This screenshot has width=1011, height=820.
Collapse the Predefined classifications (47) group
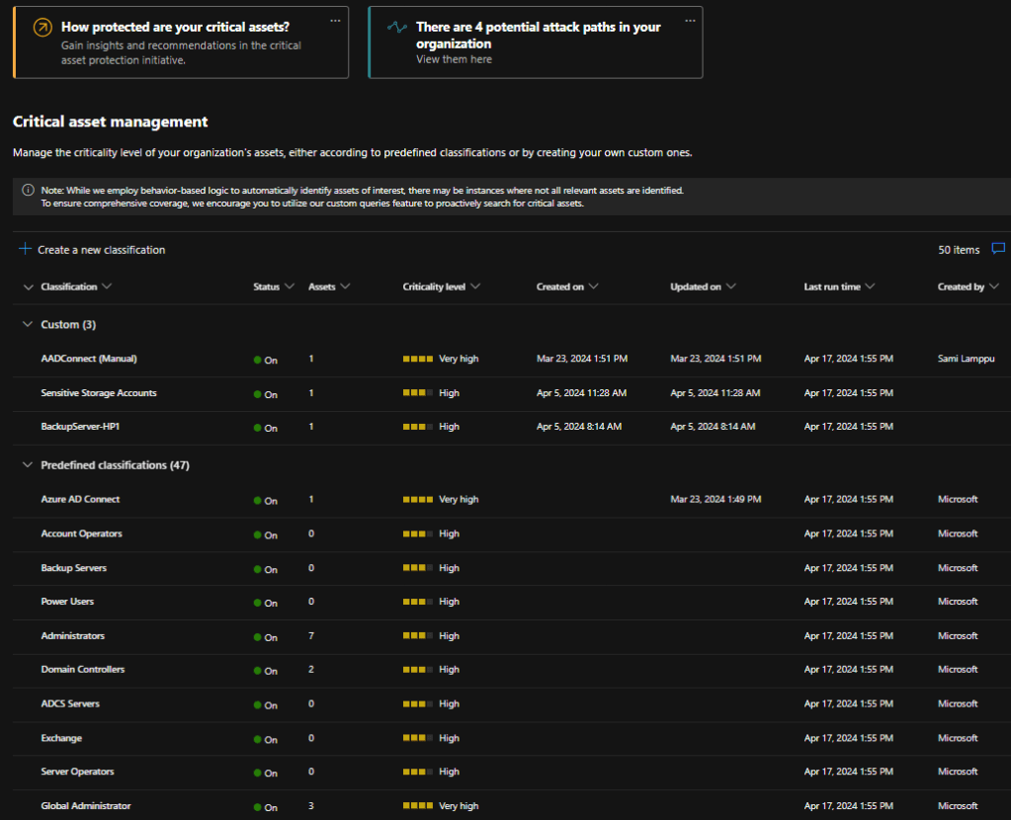click(x=27, y=464)
